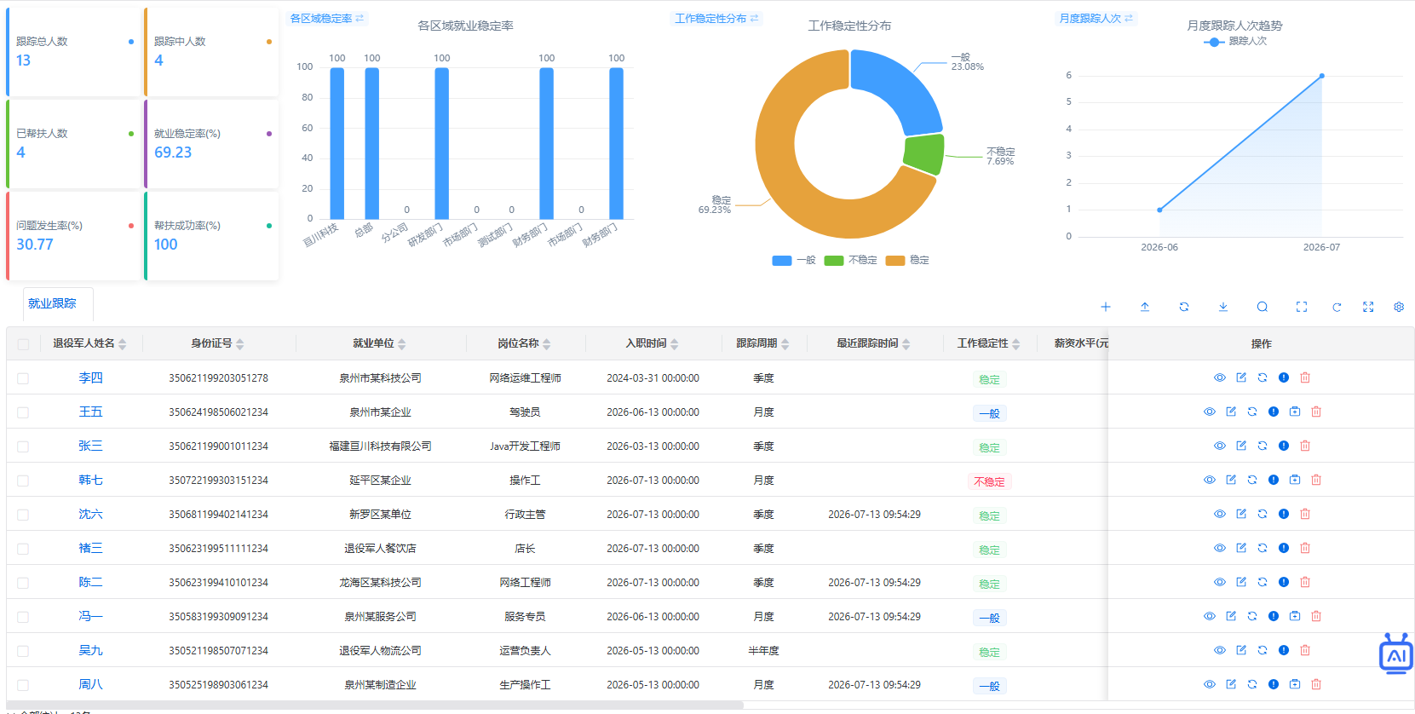Toggle the green 不稳定 legend swatch
Screen dimensions: 1415x714
click(x=833, y=261)
